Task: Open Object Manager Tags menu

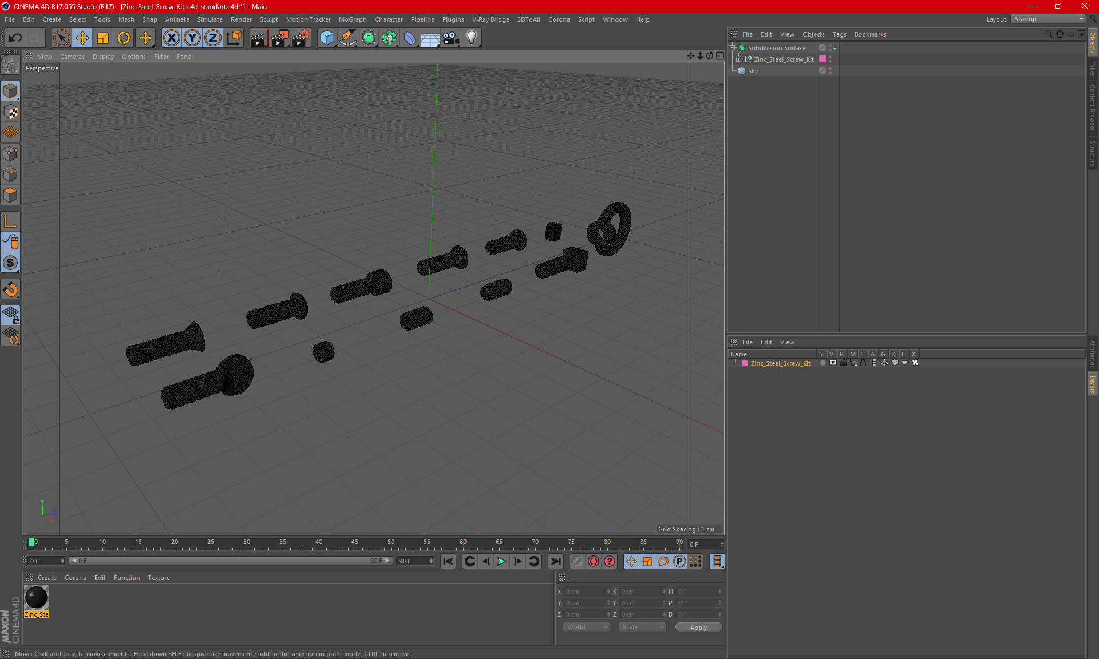Action: (x=839, y=34)
